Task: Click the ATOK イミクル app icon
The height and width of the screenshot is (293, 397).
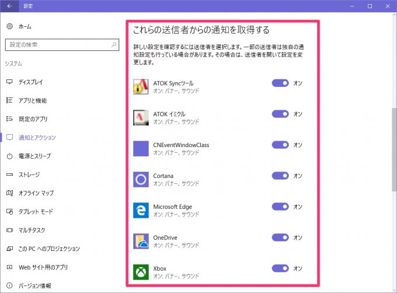Action: (141, 118)
